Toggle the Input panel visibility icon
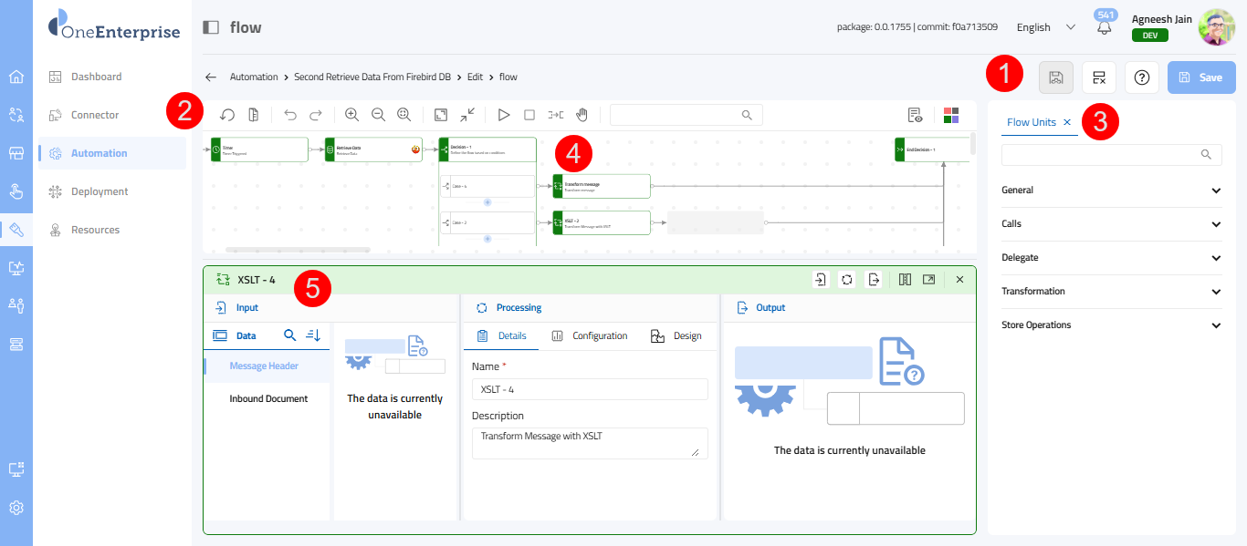The height and width of the screenshot is (546, 1247). (x=820, y=280)
